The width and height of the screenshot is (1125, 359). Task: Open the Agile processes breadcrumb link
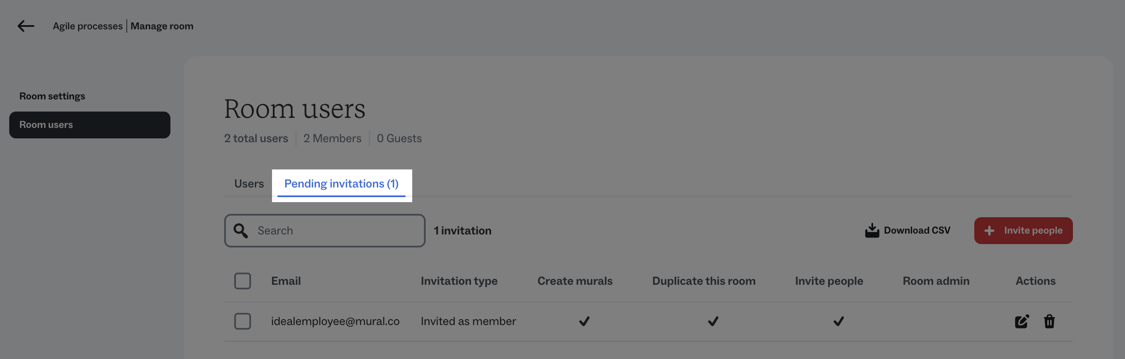88,26
